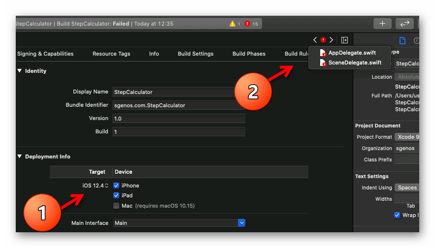Toggle the Wrap lines checkbox
The height and width of the screenshot is (248, 435).
click(397, 215)
